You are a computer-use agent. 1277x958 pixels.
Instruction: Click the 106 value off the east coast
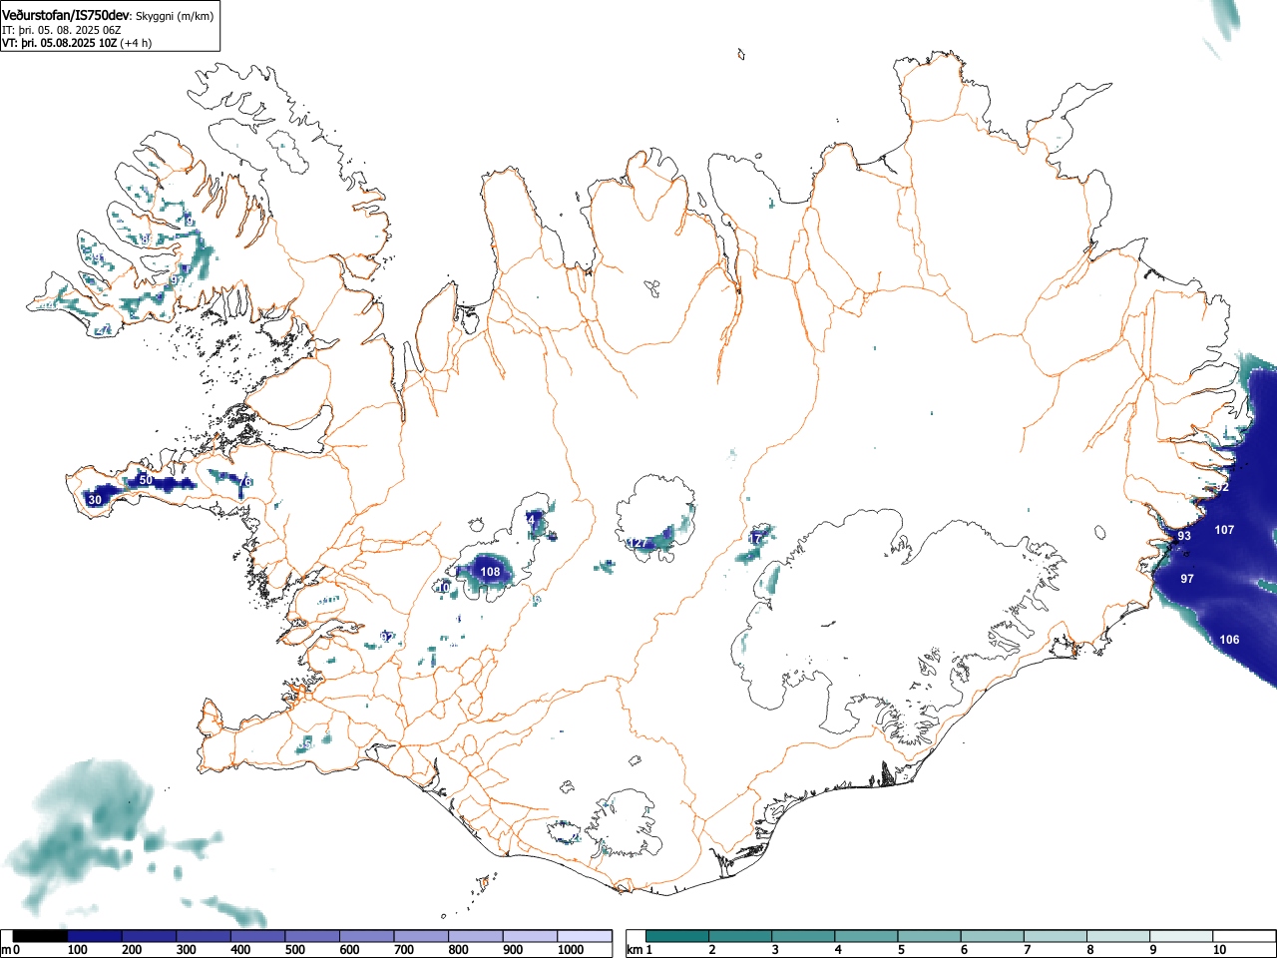[1229, 640]
